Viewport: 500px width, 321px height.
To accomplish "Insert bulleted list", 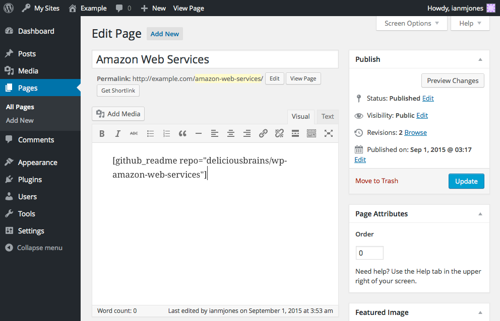I will tap(150, 133).
